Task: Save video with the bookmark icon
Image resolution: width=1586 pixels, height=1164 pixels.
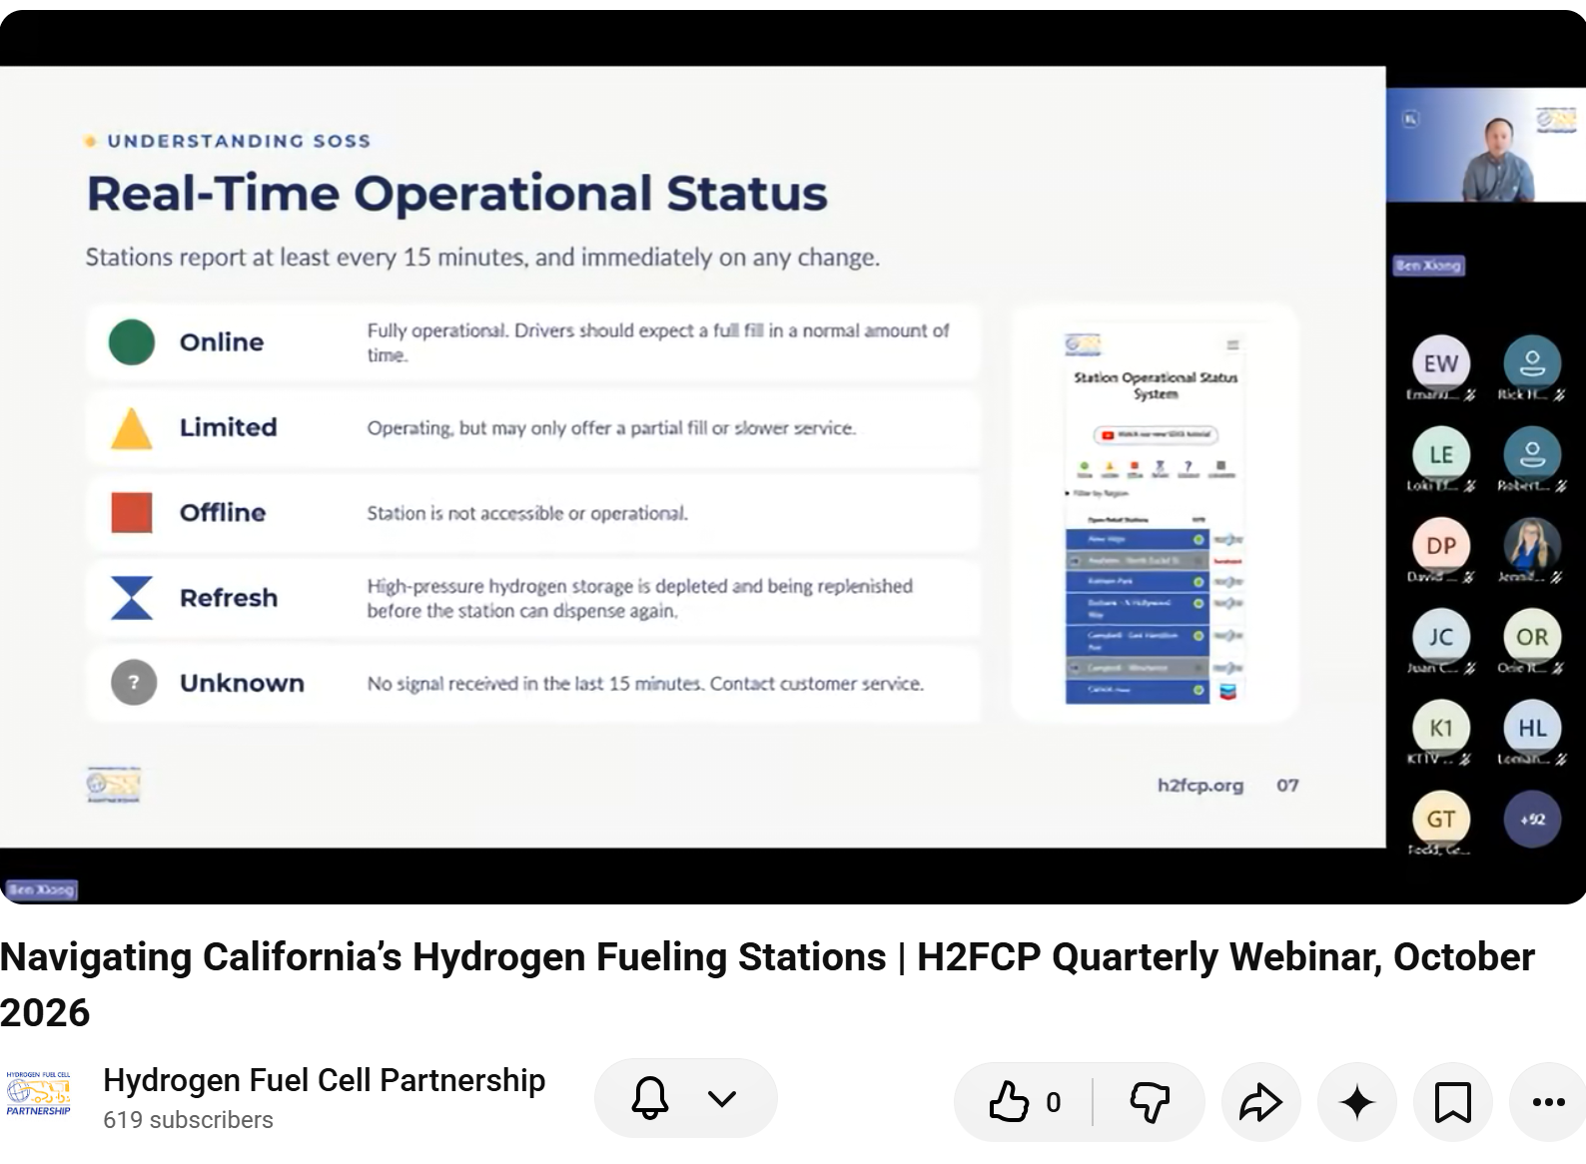Action: coord(1452,1102)
